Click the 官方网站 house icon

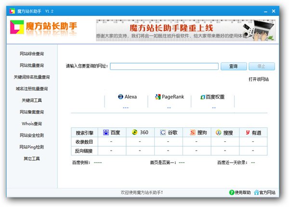(256, 193)
